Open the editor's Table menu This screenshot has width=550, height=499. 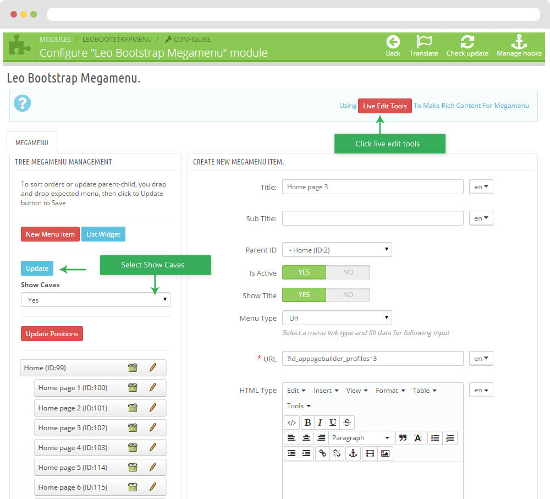[425, 391]
